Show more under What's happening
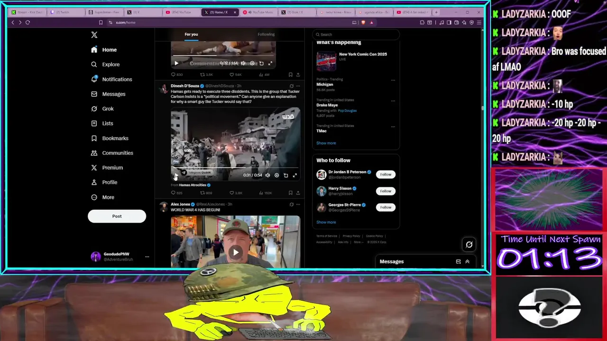The width and height of the screenshot is (607, 341). click(x=326, y=143)
